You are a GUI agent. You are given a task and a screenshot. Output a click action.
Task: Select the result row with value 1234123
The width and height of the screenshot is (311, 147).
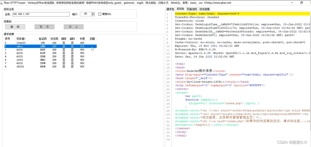51,43
